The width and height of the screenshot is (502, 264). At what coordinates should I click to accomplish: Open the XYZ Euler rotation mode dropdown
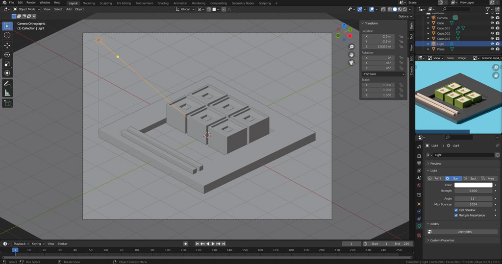click(383, 74)
